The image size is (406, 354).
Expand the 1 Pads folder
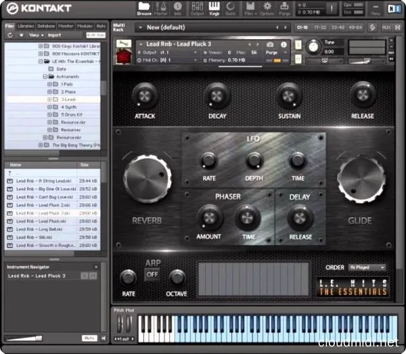click(49, 84)
